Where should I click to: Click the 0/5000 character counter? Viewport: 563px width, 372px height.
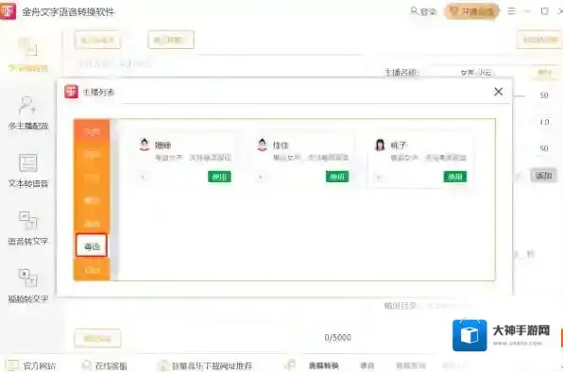pyautogui.click(x=337, y=337)
